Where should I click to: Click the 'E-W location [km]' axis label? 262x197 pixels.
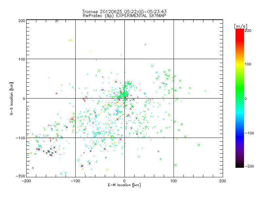[124, 185]
